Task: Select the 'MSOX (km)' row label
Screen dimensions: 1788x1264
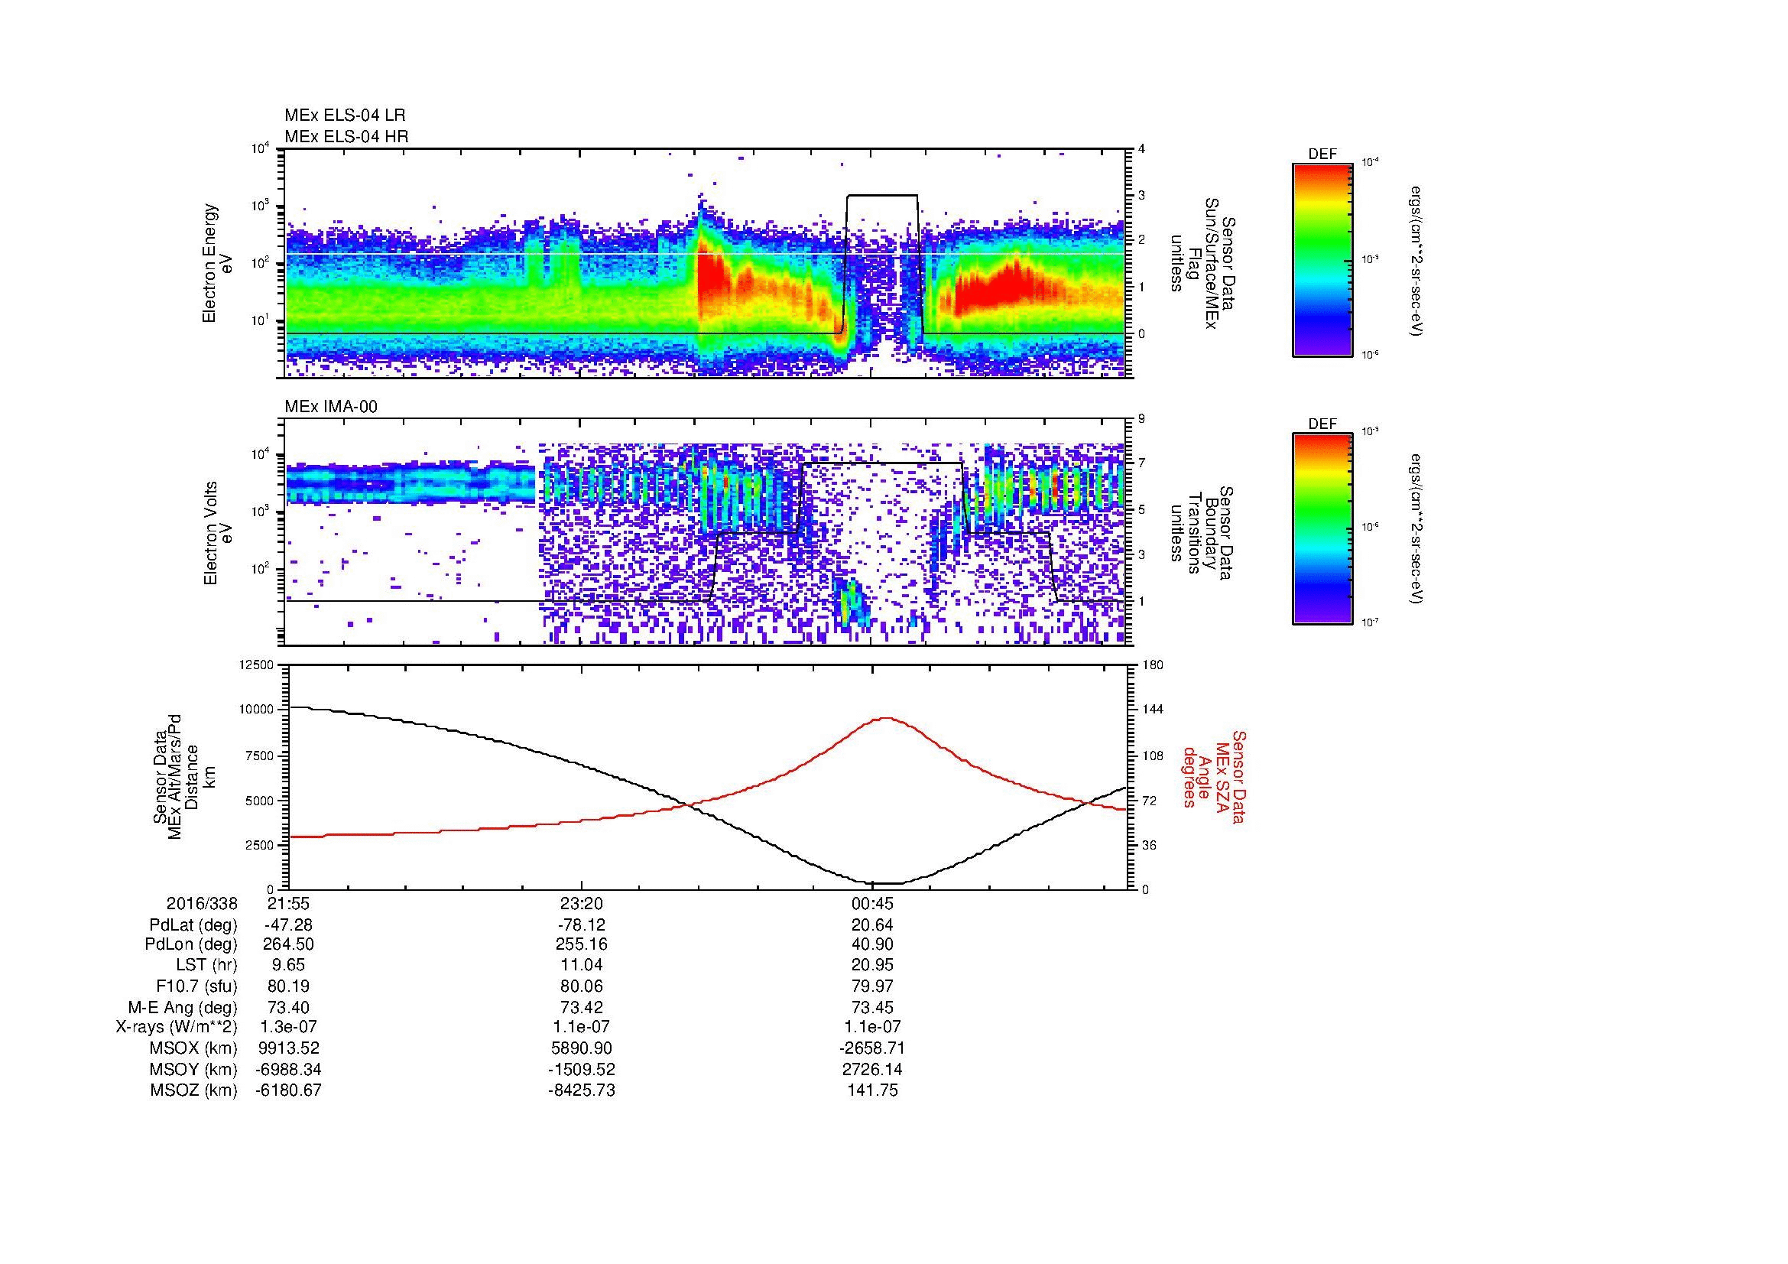Action: [x=193, y=1048]
